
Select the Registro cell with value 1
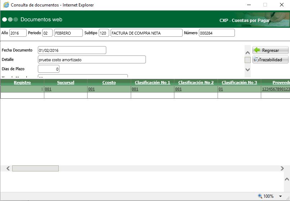[x=22, y=89]
